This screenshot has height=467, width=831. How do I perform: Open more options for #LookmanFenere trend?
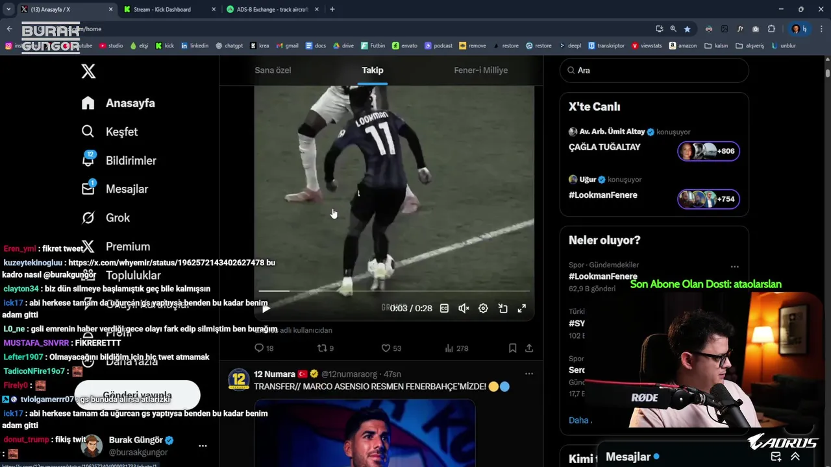pyautogui.click(x=734, y=267)
